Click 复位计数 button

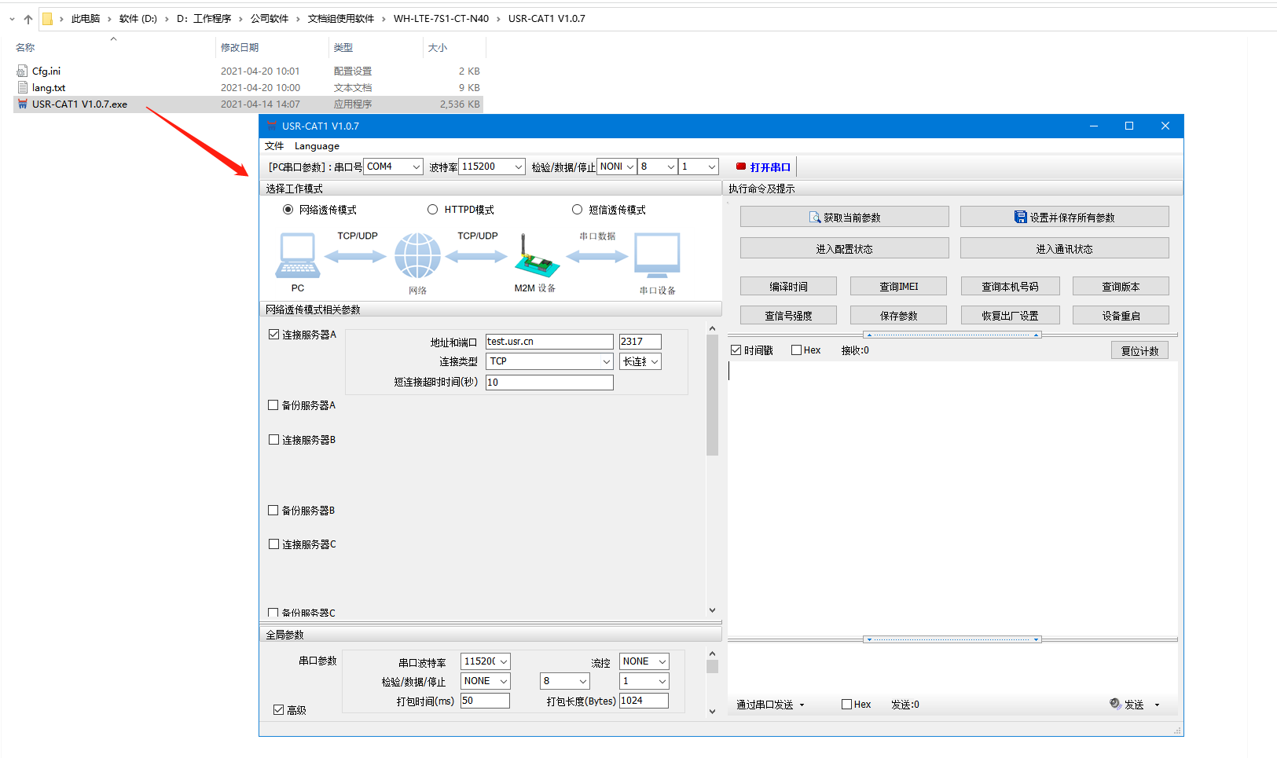click(x=1139, y=350)
